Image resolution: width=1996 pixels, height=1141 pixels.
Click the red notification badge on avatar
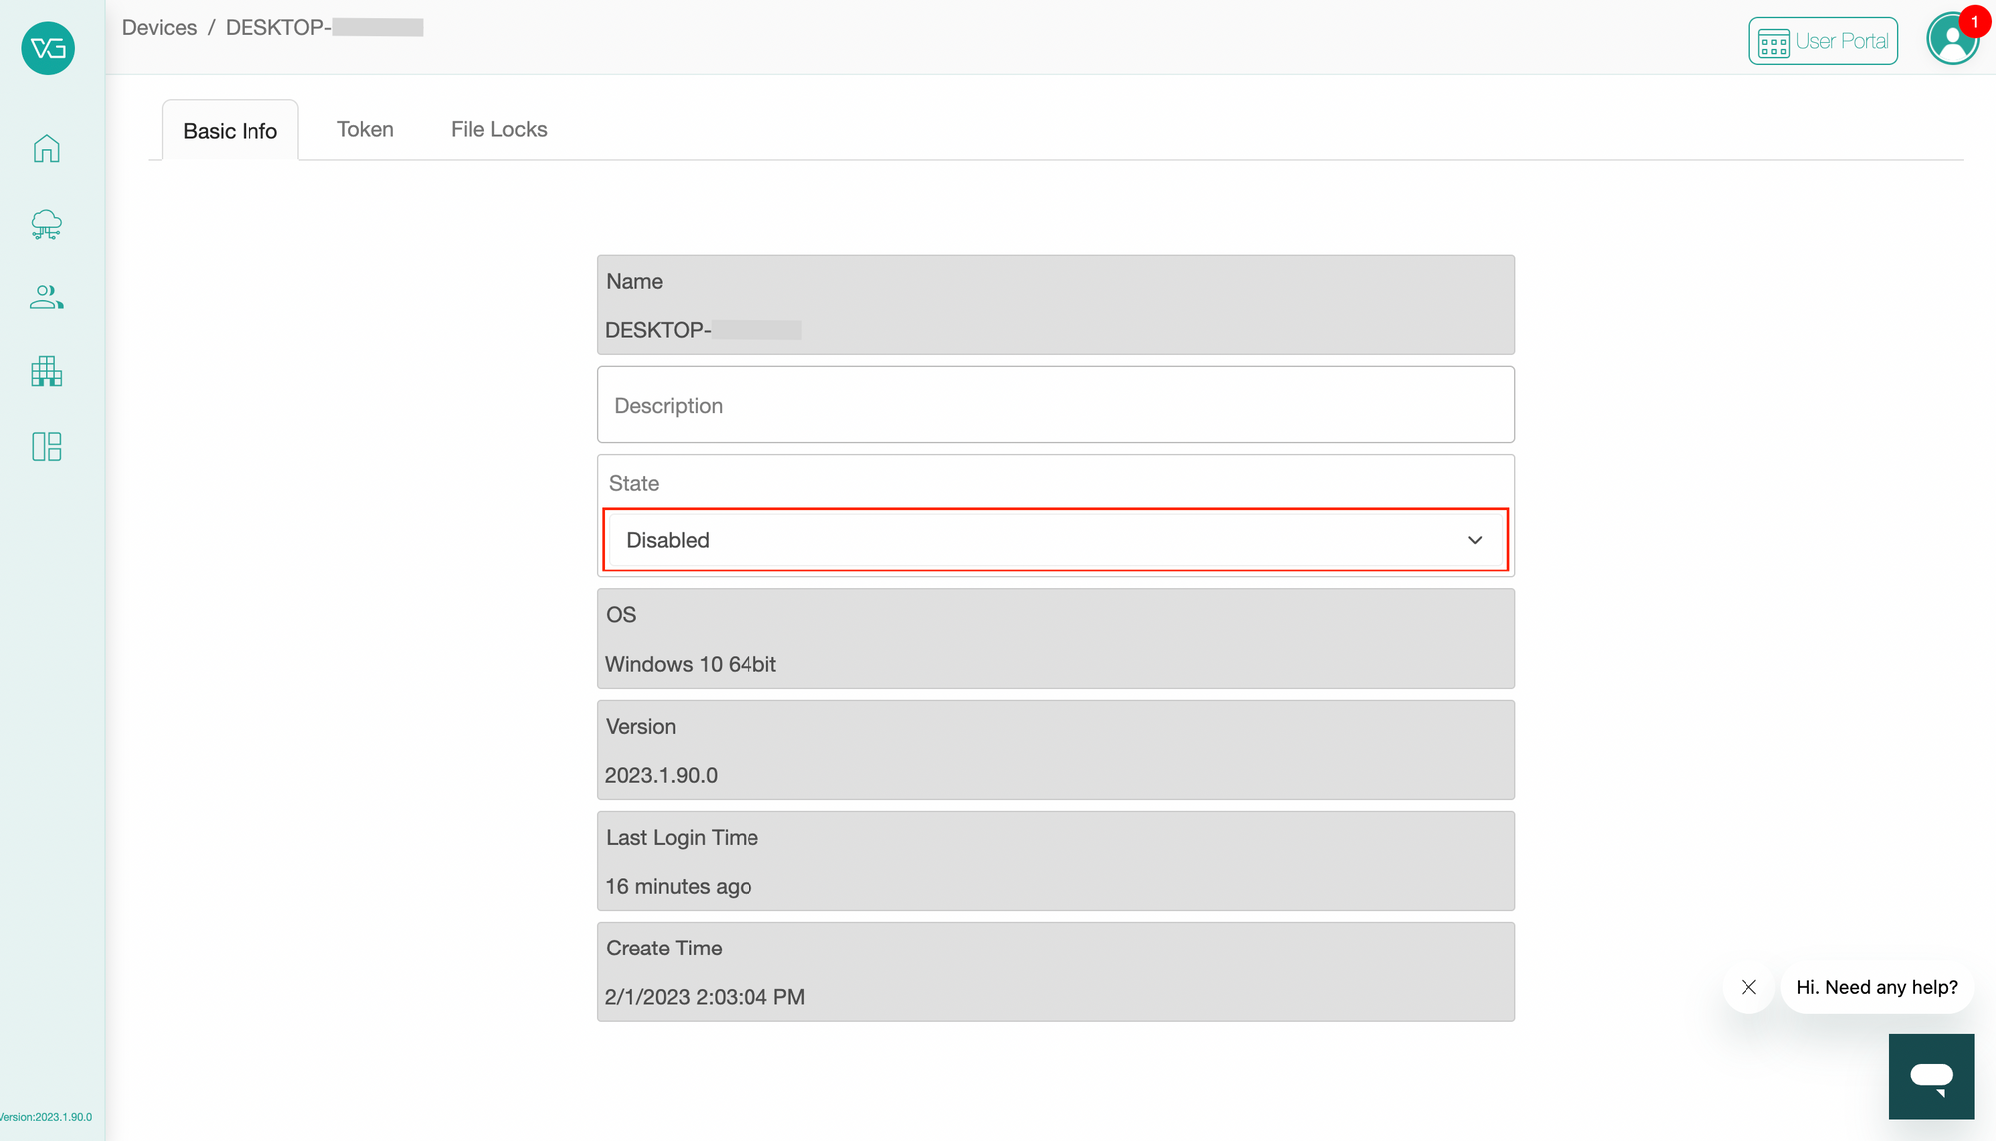[x=1974, y=21]
